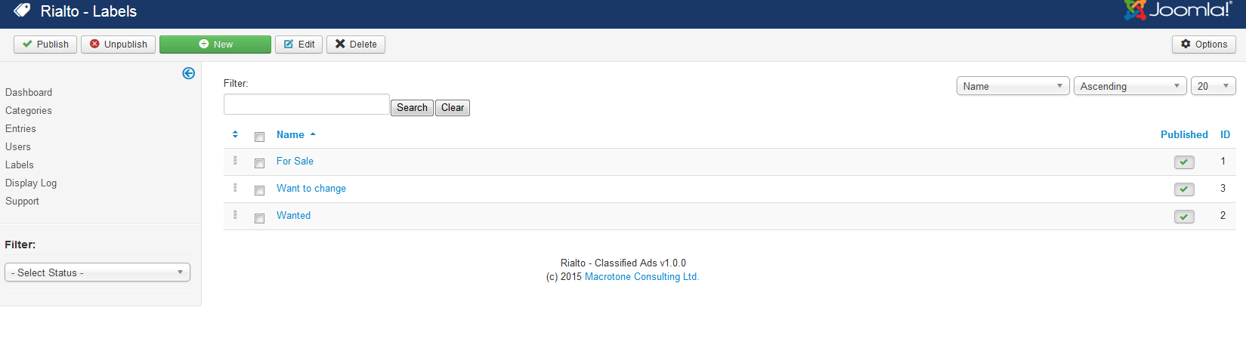Viewport: 1246px width, 357px height.
Task: Open the Name sort-by dropdown
Action: 1012,86
